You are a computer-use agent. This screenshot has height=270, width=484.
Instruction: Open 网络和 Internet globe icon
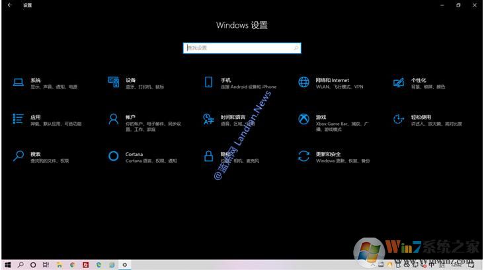click(303, 82)
